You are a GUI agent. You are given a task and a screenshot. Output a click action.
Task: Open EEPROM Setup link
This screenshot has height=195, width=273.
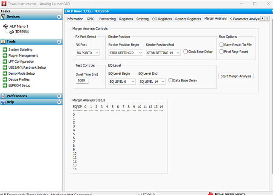(19, 85)
